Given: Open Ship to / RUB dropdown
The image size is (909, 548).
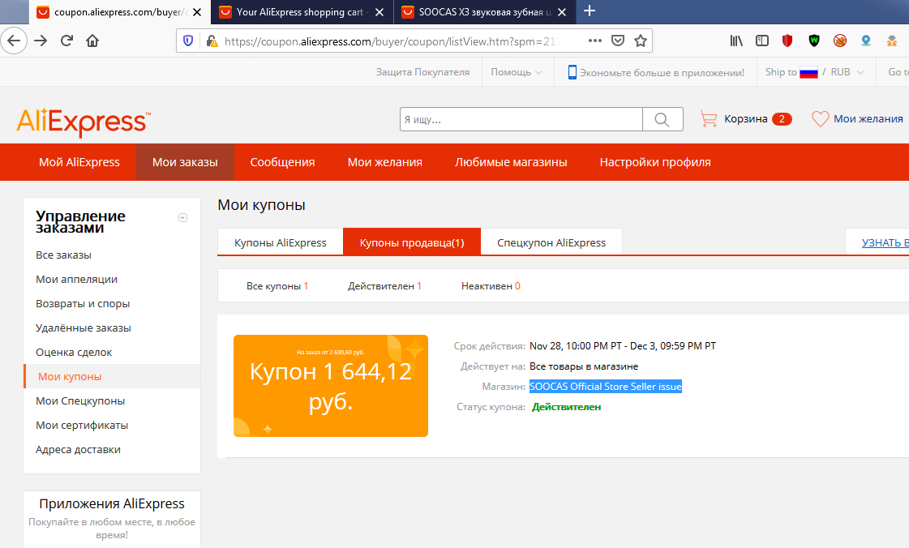Looking at the screenshot, I should pyautogui.click(x=814, y=72).
